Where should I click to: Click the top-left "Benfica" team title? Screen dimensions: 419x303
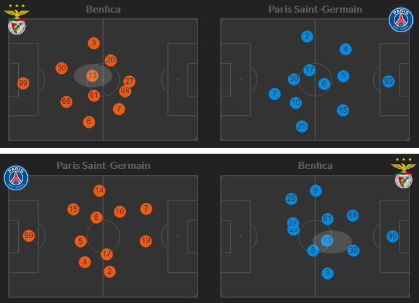click(x=103, y=9)
